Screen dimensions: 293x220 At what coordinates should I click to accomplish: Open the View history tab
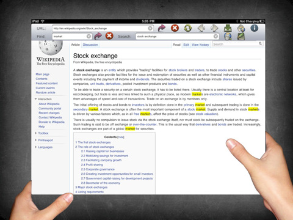click(200, 45)
